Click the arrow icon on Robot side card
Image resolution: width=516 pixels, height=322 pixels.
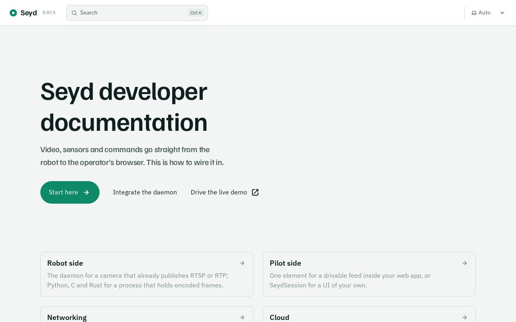click(242, 263)
